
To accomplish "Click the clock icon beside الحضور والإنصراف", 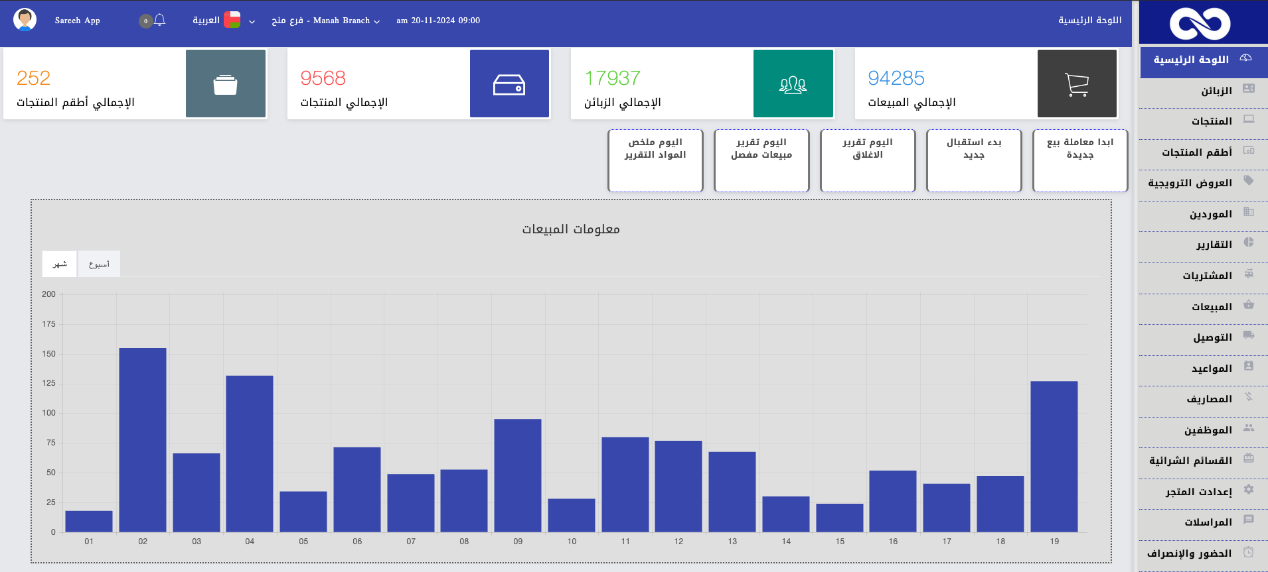I will coord(1249,551).
